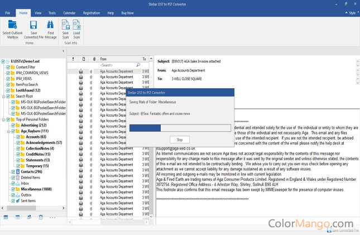
Task: Switch to View ribbon tab
Action: [x=38, y=13]
